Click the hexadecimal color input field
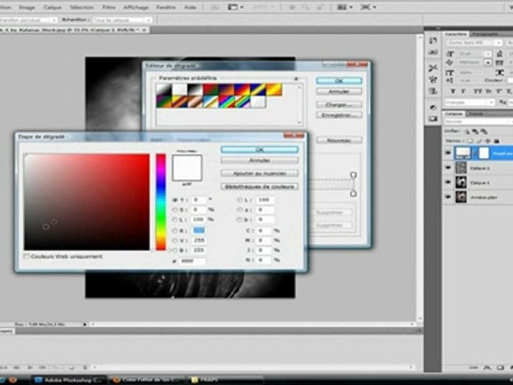Viewport: 513px width, 385px height. click(x=192, y=261)
